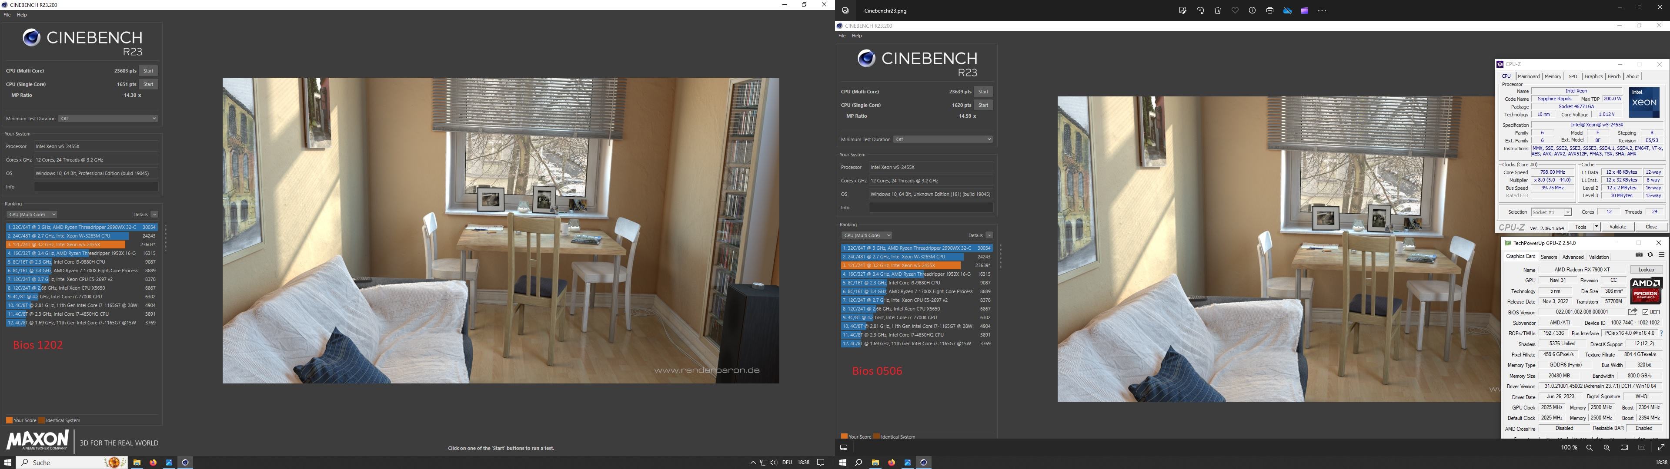1670x469 pixels.
Task: Refresh GPU-Z with the refresh icon
Action: click(x=1650, y=254)
